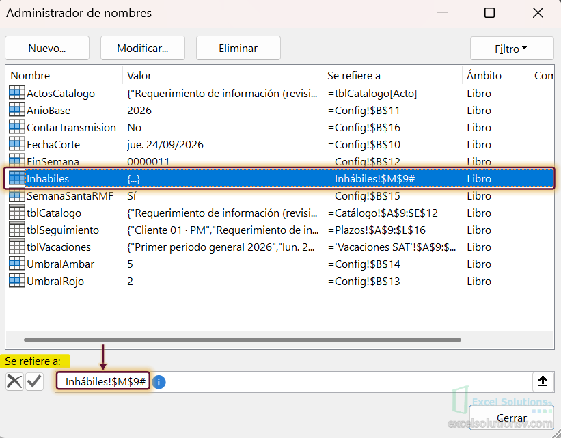Sort by the 'Se refiere a' column header

[392, 75]
